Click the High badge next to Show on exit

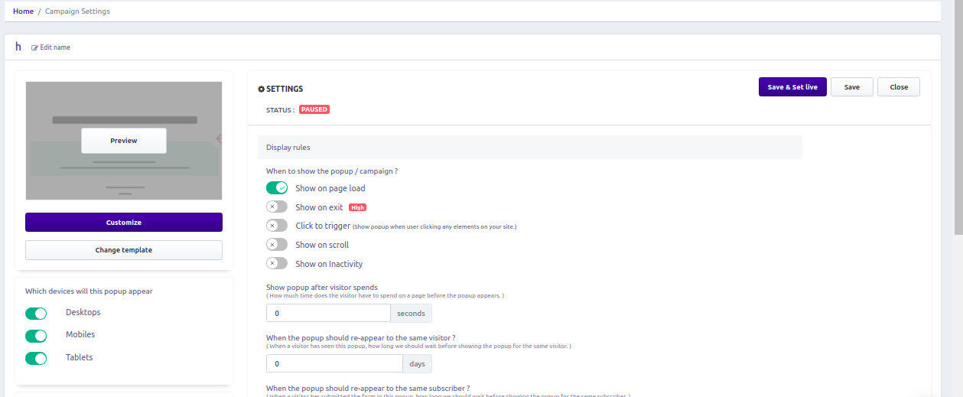tap(357, 207)
